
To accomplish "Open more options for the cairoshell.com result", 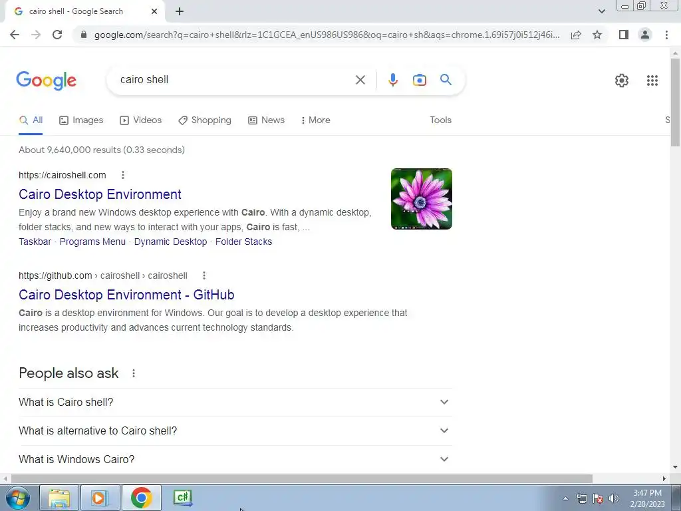I will click(x=123, y=175).
